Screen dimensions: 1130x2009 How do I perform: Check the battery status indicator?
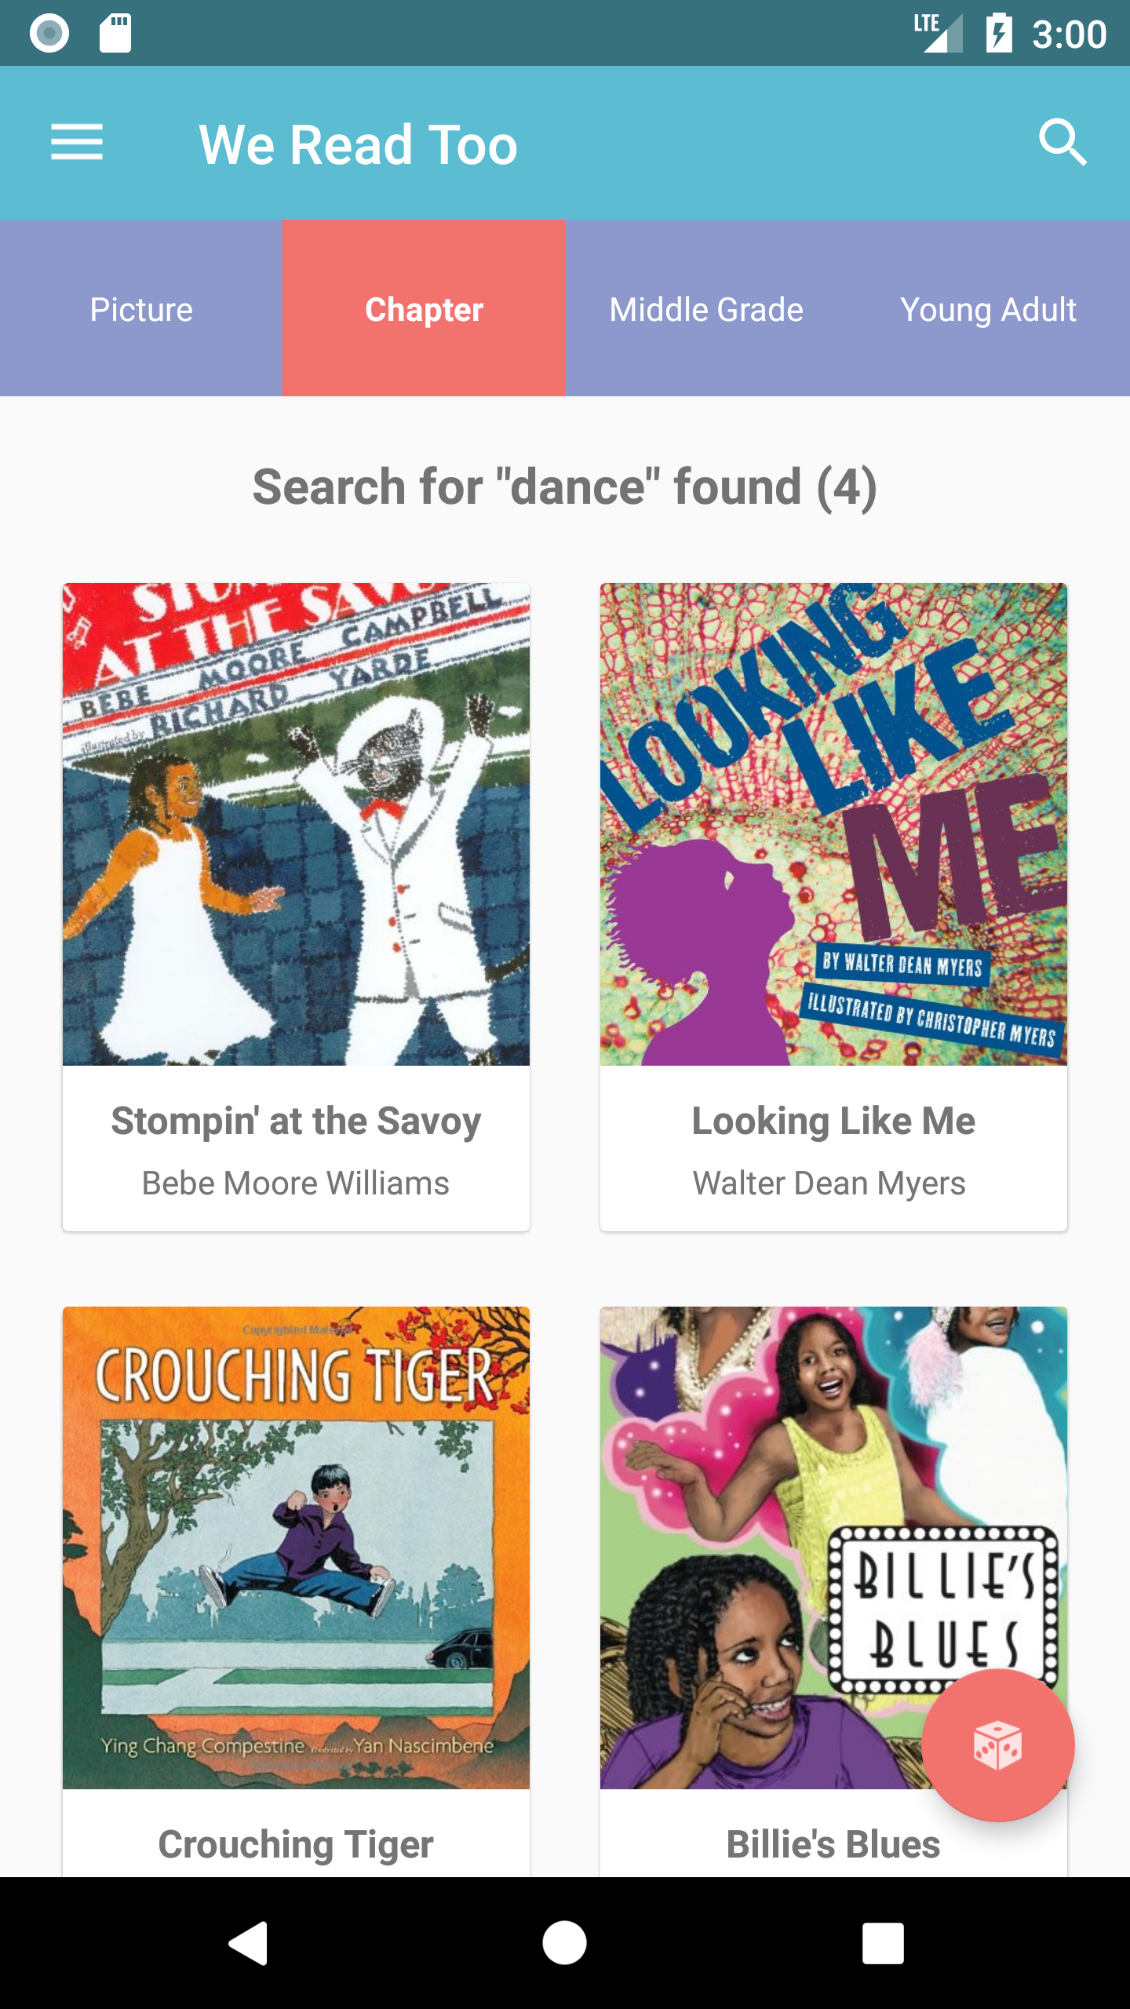[1000, 32]
